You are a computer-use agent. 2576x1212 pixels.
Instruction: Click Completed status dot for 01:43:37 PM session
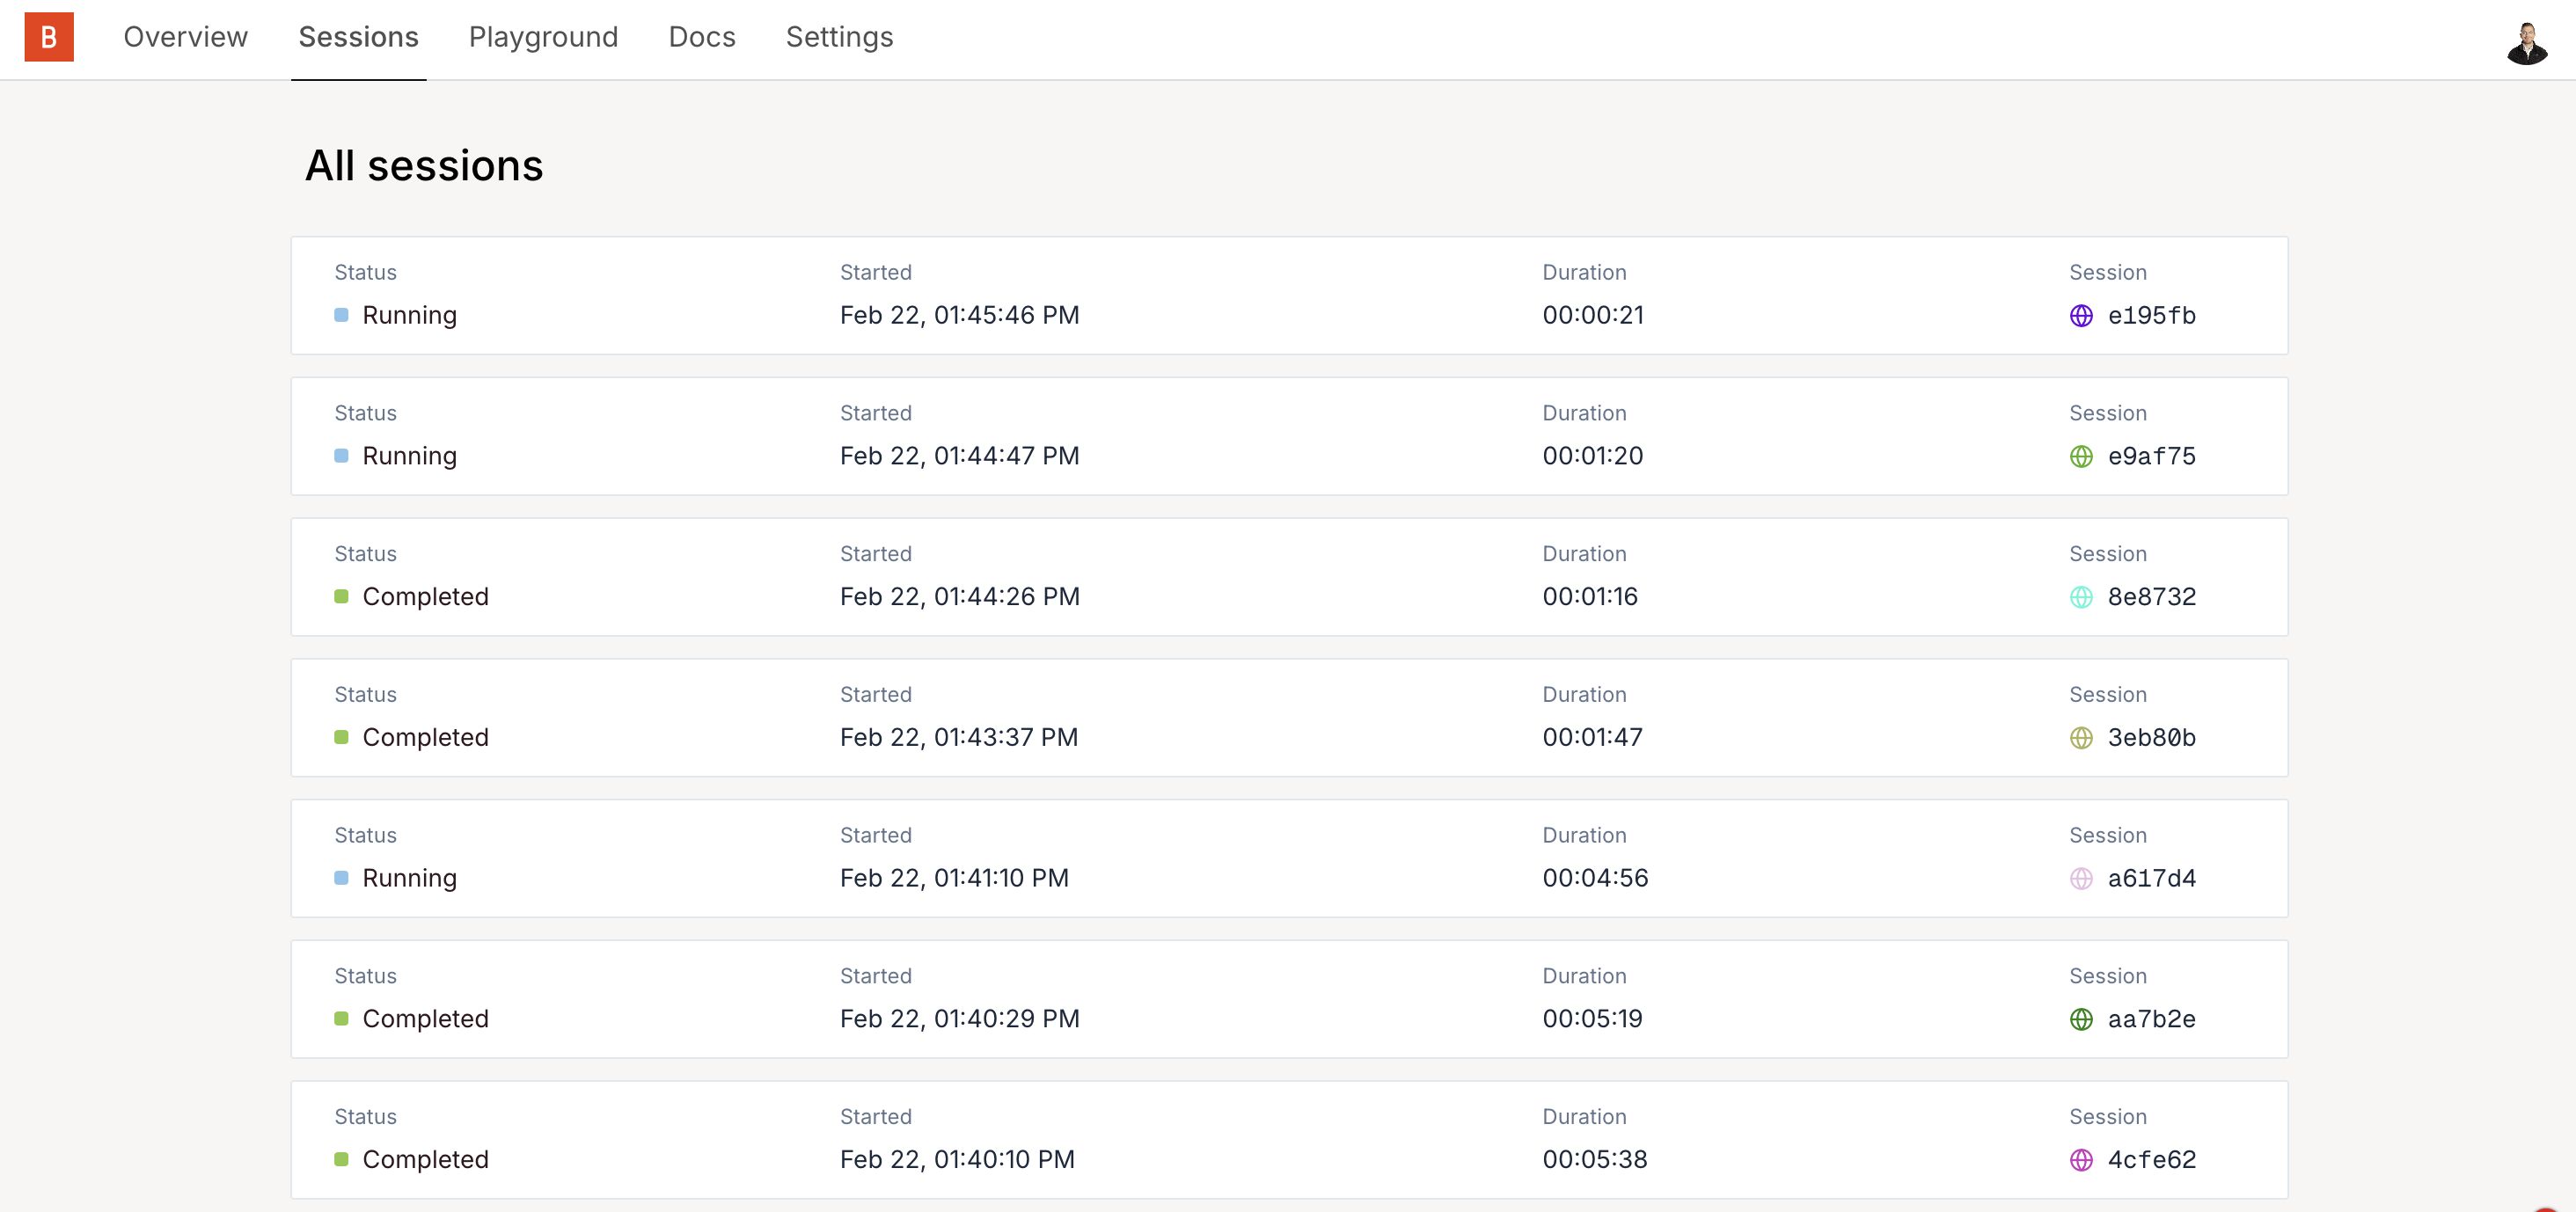click(x=341, y=737)
